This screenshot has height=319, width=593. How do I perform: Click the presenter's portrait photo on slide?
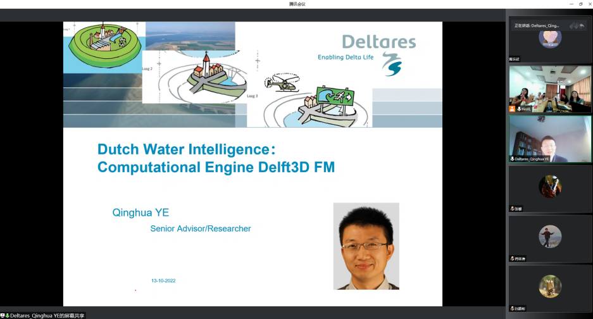[366, 246]
